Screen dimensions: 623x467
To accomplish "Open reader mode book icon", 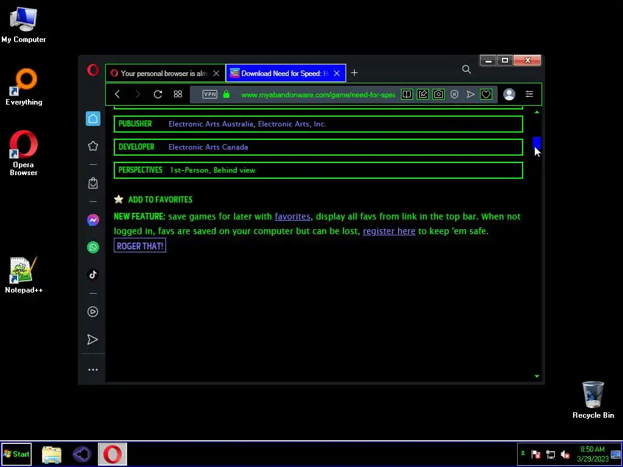I will [x=406, y=94].
